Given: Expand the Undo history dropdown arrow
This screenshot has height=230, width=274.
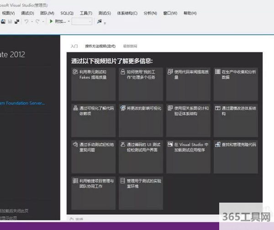Looking at the screenshot, I should click(32, 21).
